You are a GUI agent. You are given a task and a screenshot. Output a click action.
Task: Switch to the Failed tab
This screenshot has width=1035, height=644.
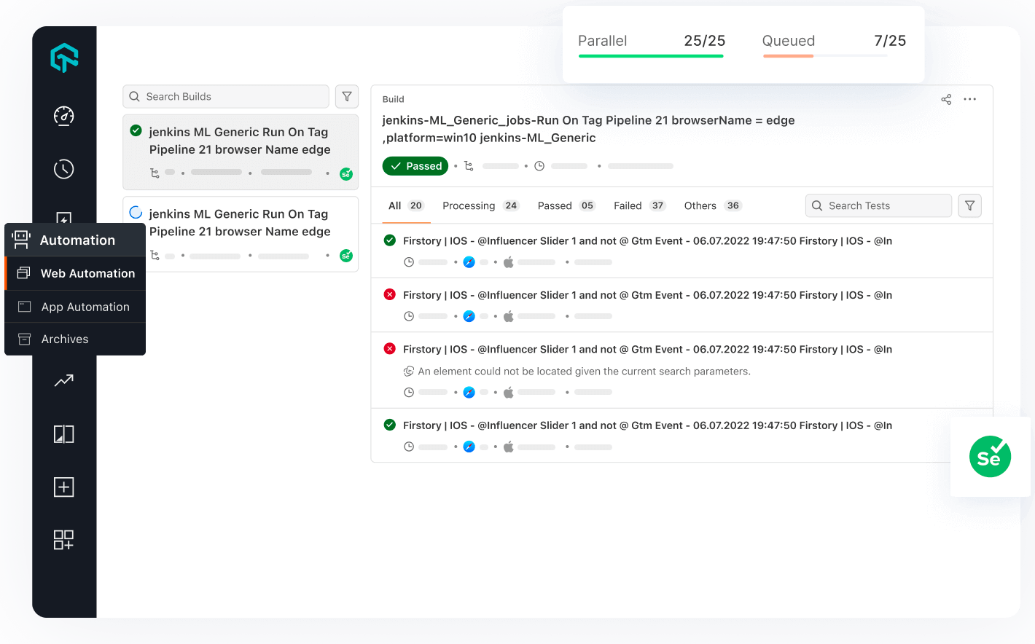pos(638,205)
